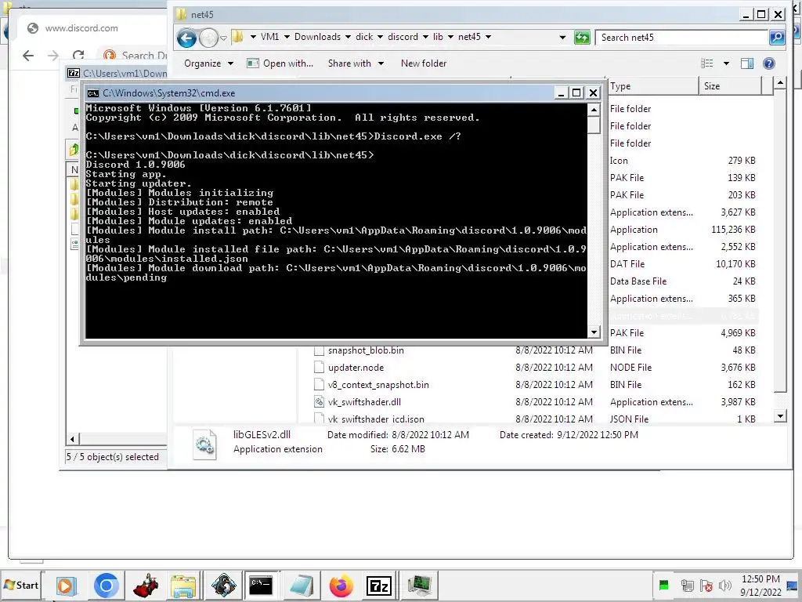Select the snapshot_blob.bin file

(x=366, y=350)
